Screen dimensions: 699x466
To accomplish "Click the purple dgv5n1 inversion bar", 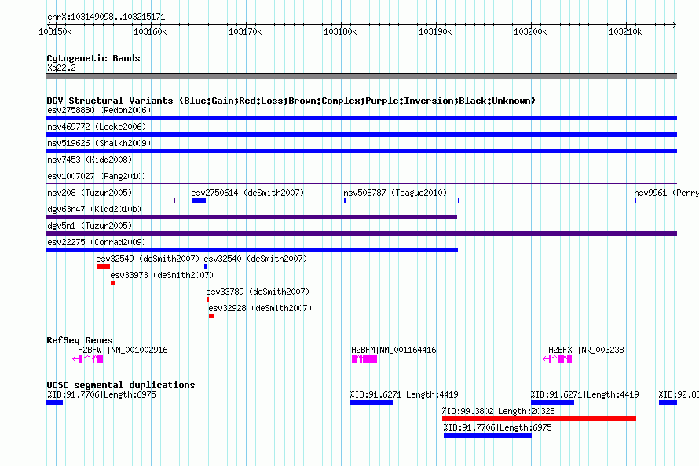I will [x=361, y=233].
